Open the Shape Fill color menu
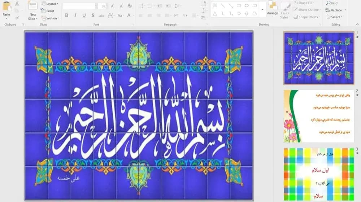361x202 pixels. coord(304,3)
